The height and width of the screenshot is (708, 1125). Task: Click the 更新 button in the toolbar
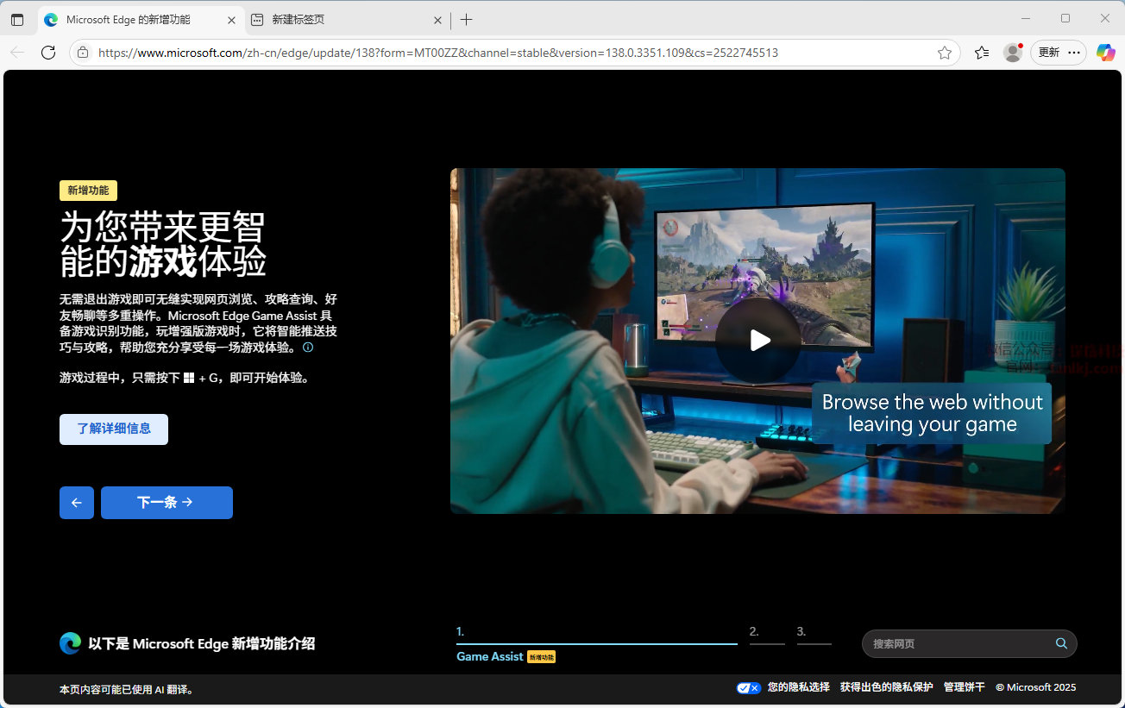(1048, 53)
